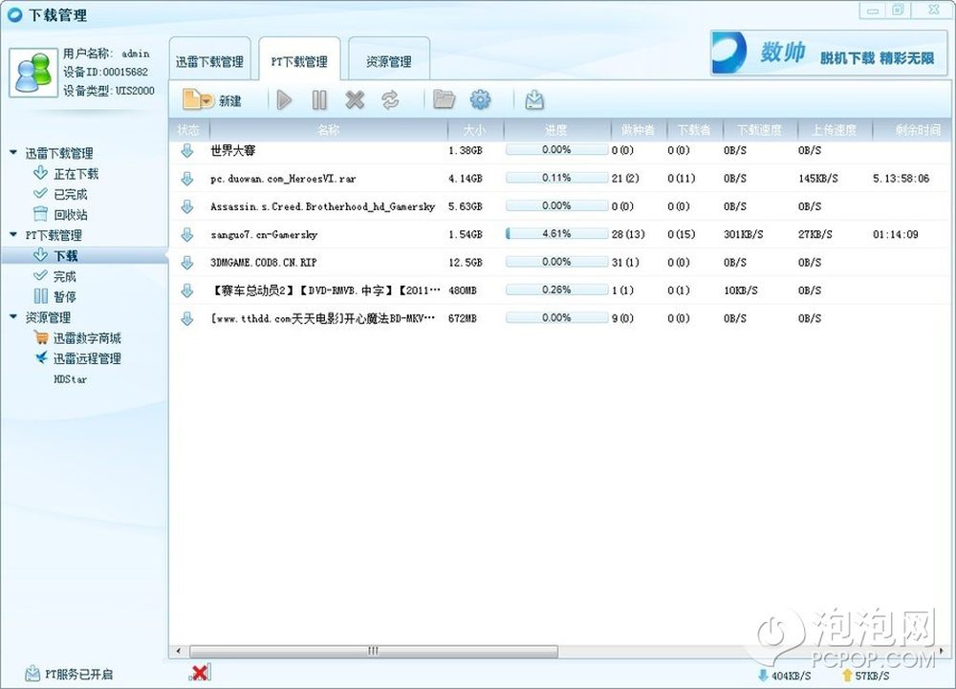956x689 pixels.
Task: Select the 3DMGAME.COD8.CN.RIP task name
Action: click(x=264, y=263)
